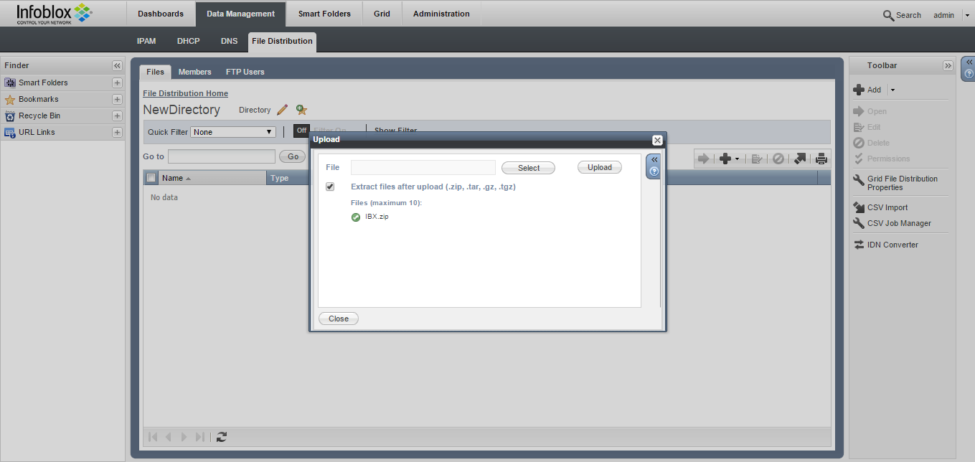Open the DHCP tab
The image size is (975, 462).
pos(188,41)
